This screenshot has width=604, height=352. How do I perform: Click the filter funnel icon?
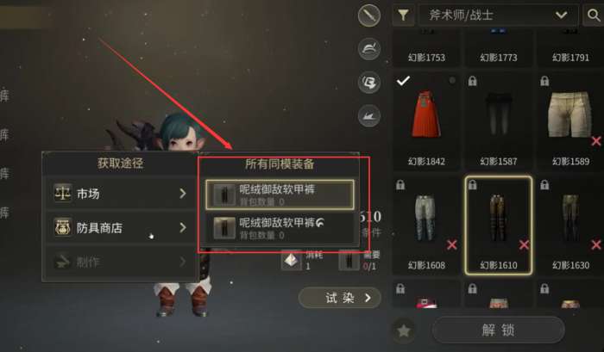point(403,15)
